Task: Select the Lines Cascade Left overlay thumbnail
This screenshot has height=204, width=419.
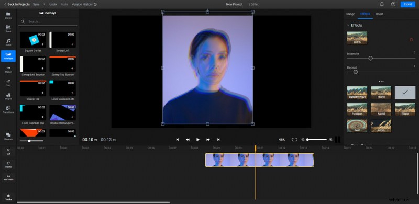Action: (x=62, y=88)
